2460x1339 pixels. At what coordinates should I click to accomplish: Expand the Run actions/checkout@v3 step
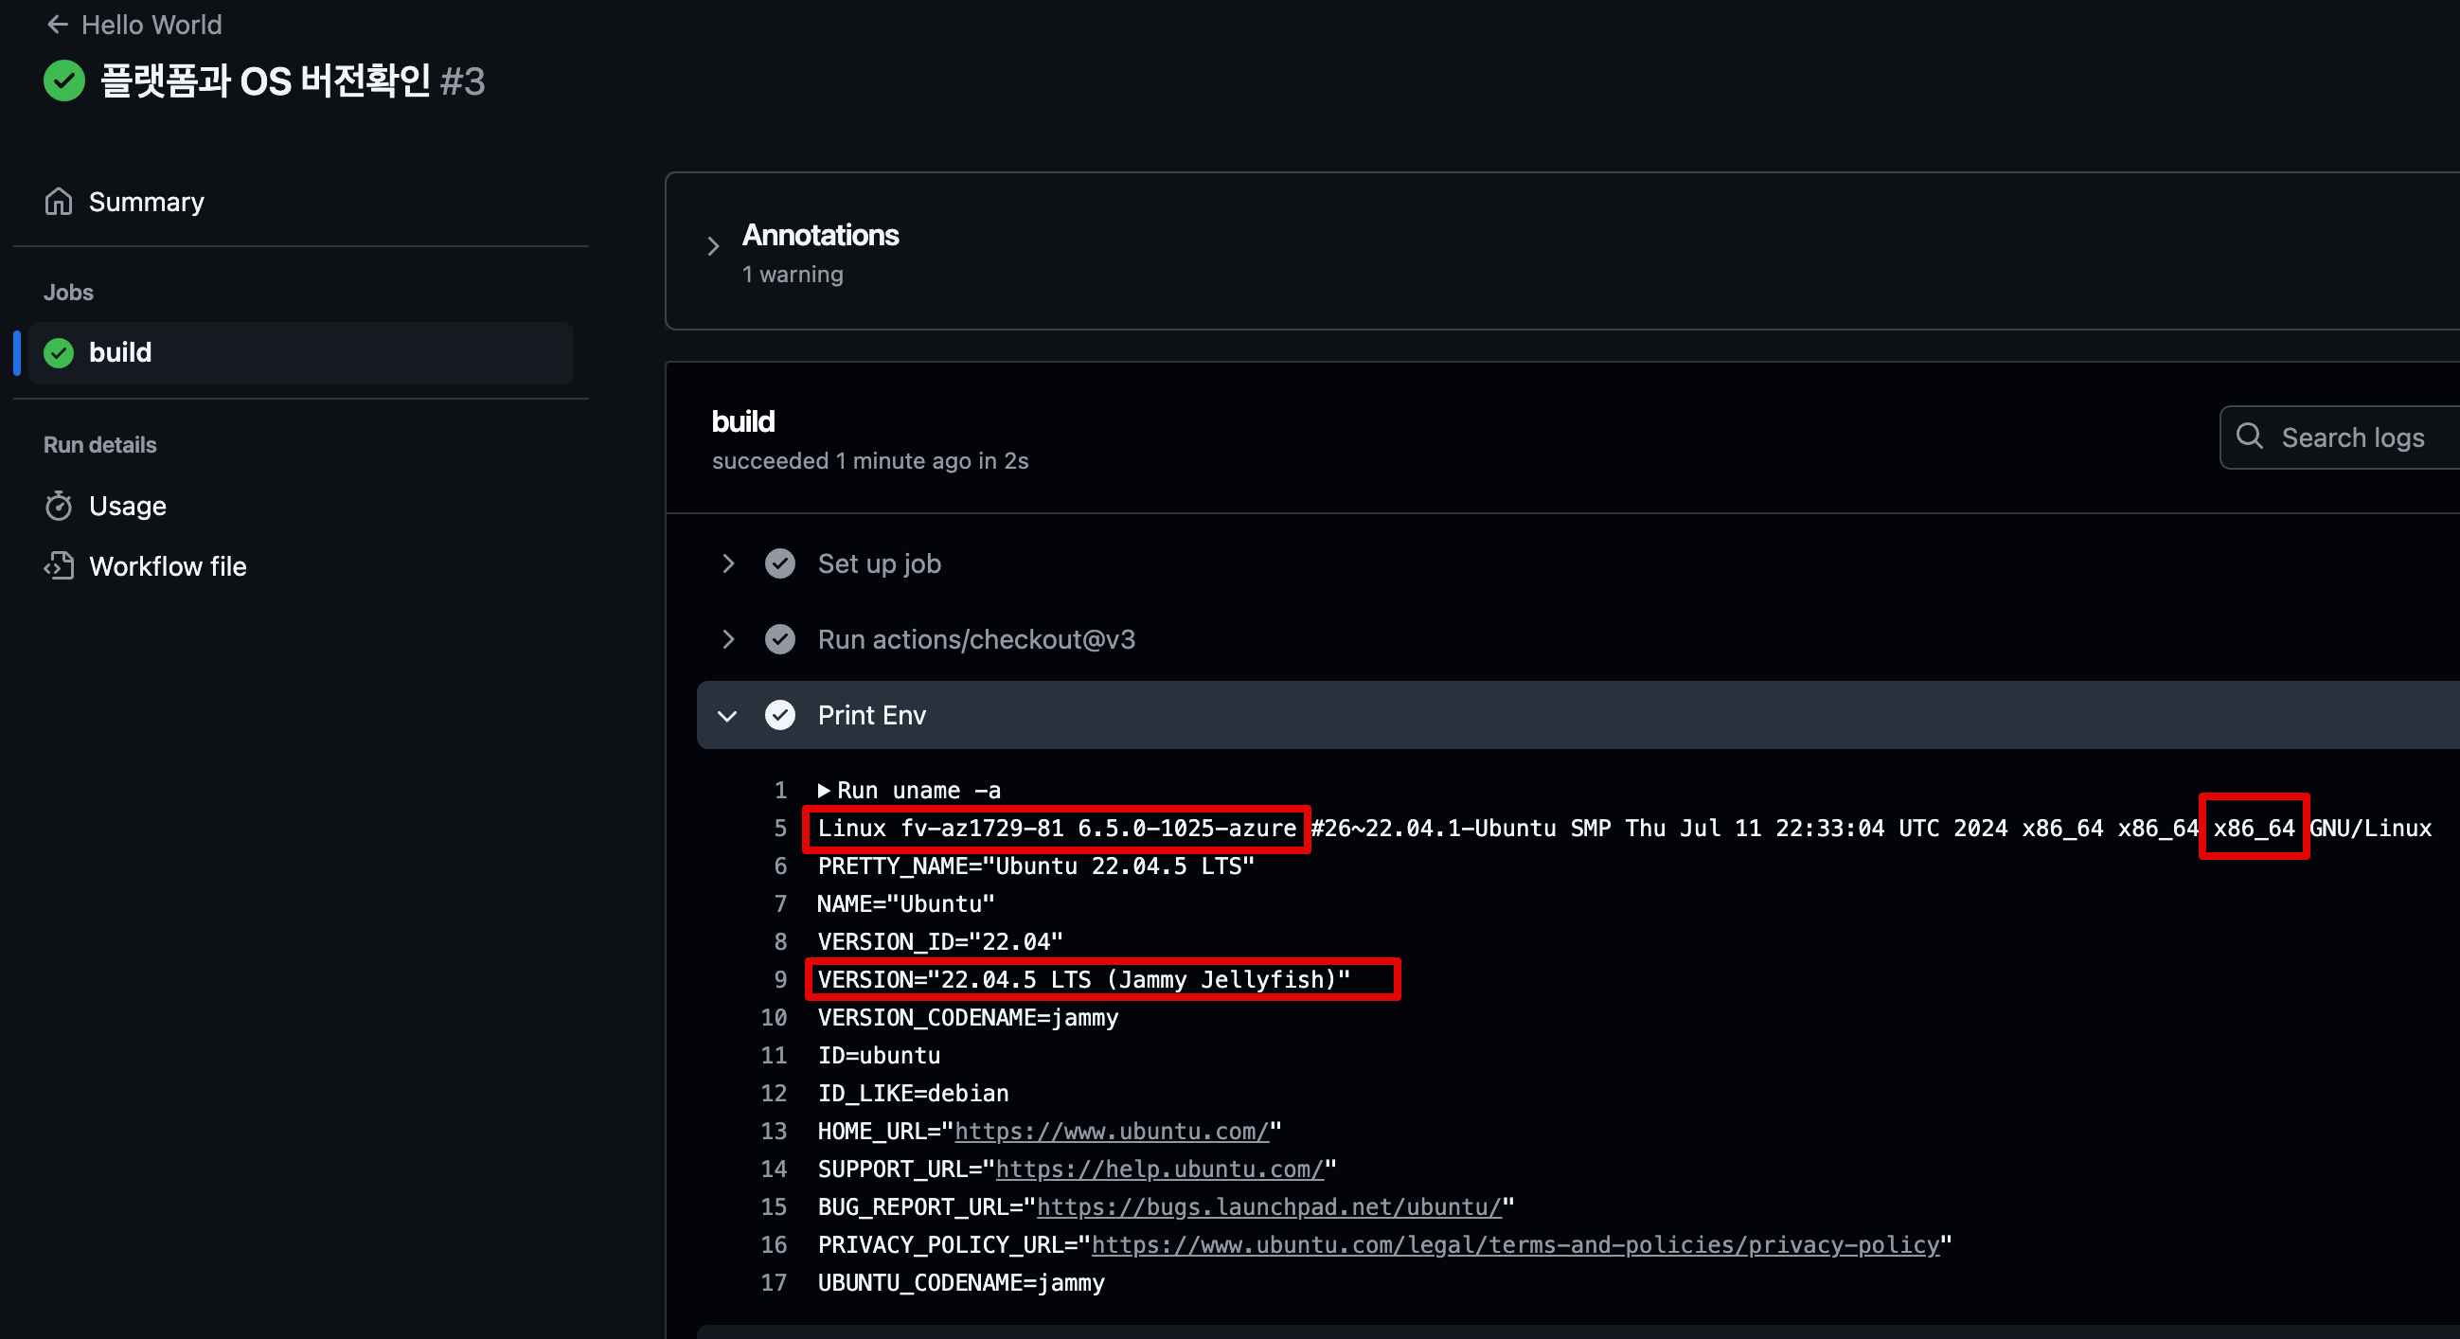(728, 639)
